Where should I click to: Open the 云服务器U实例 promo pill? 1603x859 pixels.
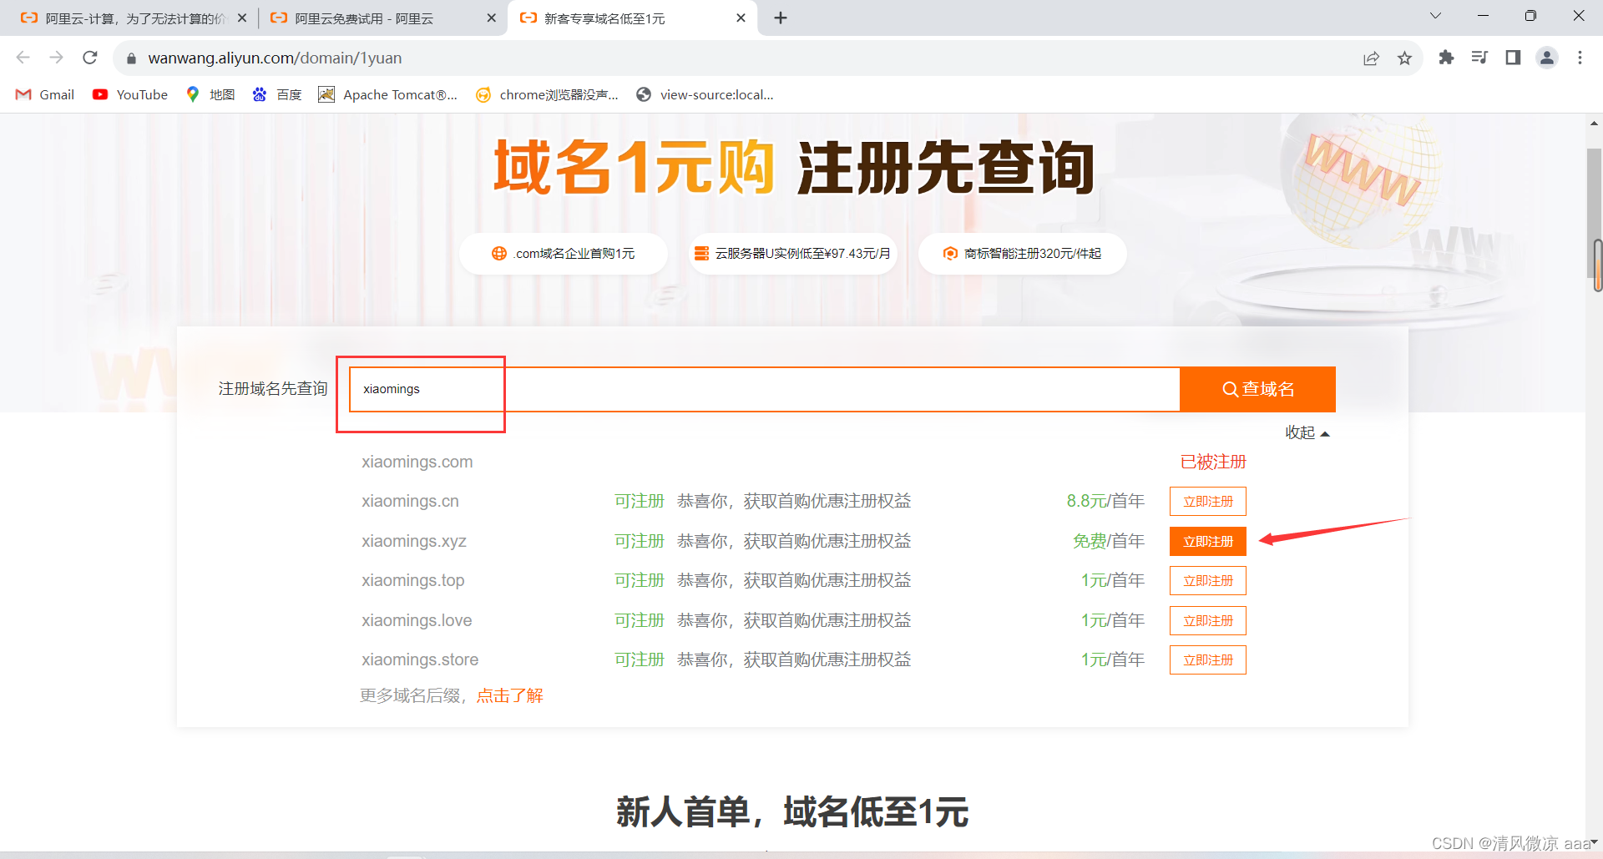[793, 253]
